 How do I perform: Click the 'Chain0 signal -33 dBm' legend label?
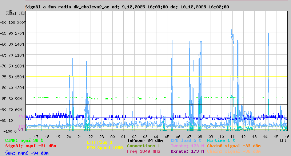click(234, 146)
